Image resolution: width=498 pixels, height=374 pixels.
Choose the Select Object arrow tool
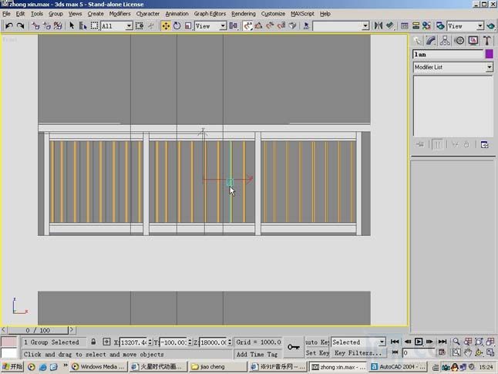72,25
